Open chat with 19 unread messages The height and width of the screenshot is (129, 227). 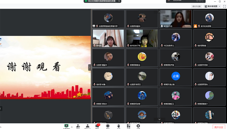pos(97,126)
